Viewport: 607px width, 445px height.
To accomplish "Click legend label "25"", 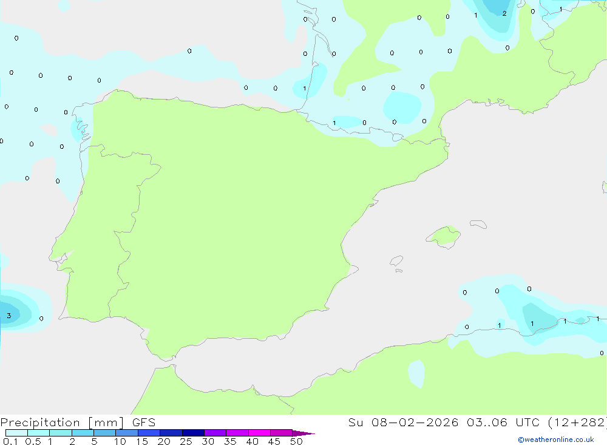I will (x=186, y=441).
